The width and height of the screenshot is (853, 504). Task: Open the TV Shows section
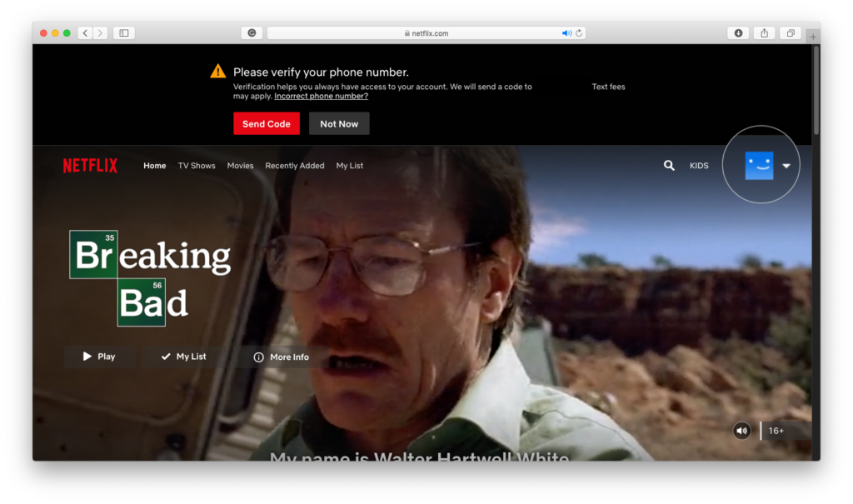point(197,166)
